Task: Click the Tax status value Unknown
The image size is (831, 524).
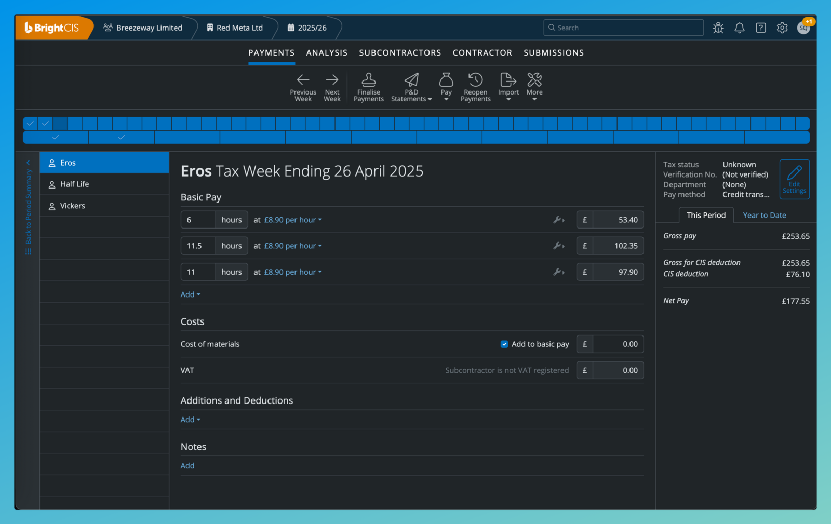Action: pos(739,165)
